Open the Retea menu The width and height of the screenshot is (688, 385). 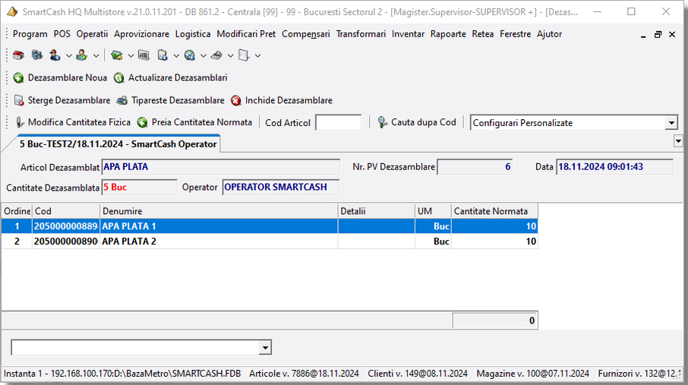click(483, 34)
